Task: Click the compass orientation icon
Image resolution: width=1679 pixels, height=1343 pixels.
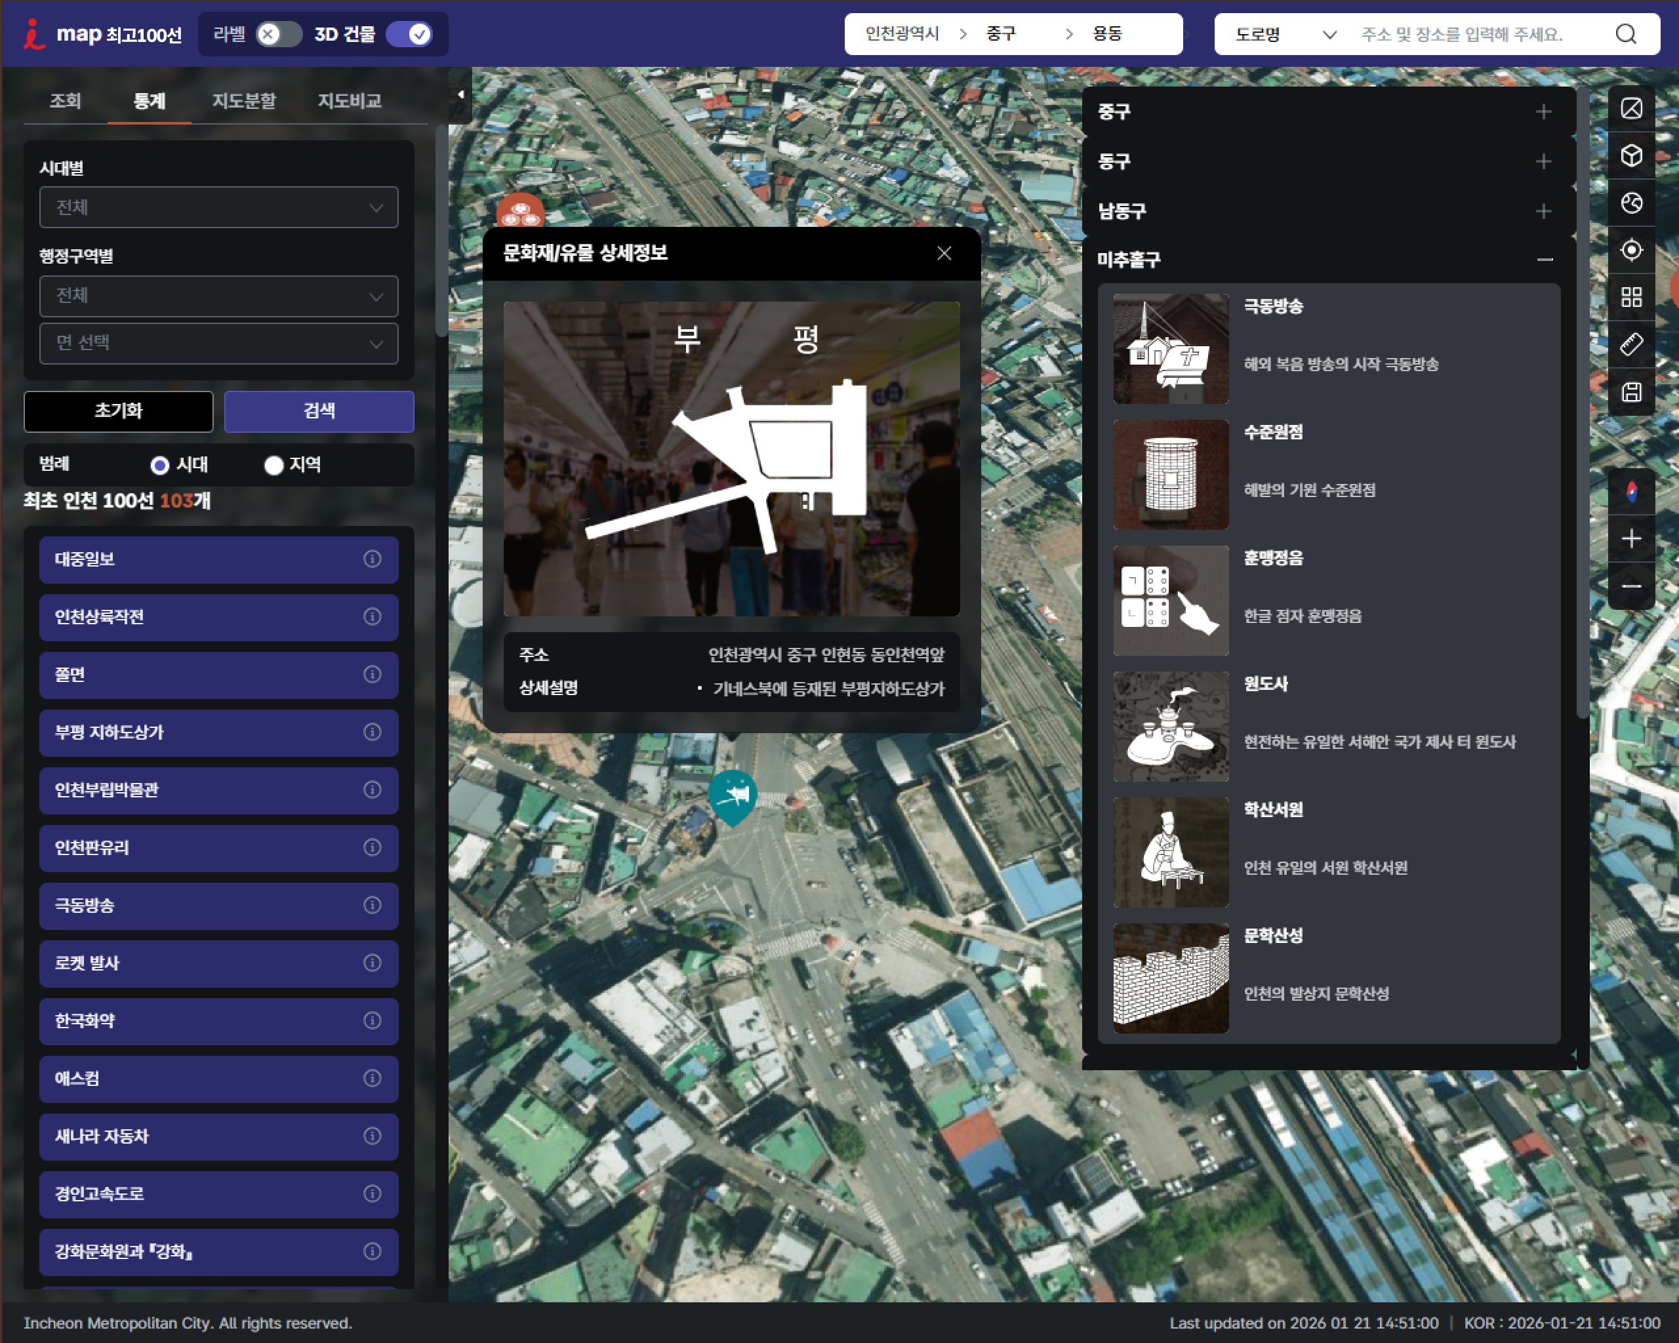Action: click(1630, 491)
